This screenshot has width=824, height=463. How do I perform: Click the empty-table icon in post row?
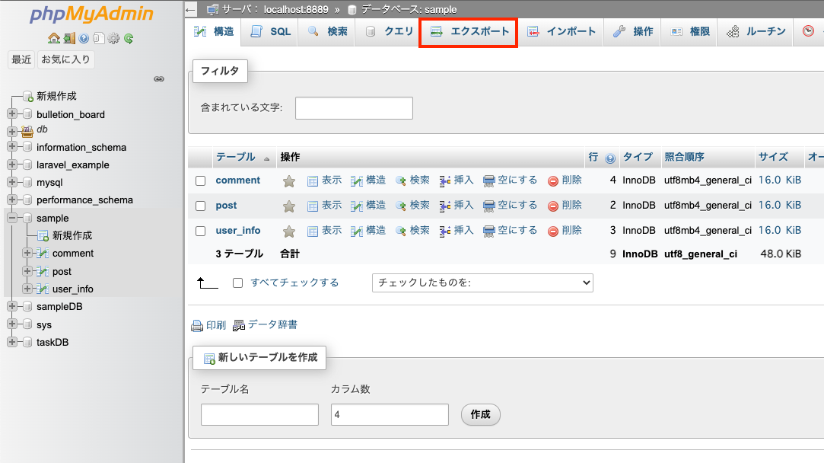pos(488,206)
